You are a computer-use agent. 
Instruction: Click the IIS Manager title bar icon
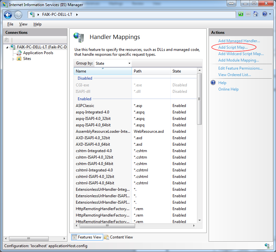[5, 5]
